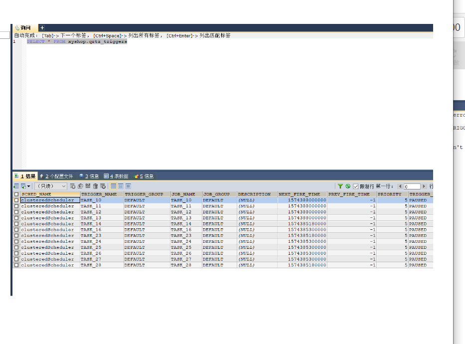The height and width of the screenshot is (344, 465).
Task: Select the 询问 query tab
Action: point(25,27)
